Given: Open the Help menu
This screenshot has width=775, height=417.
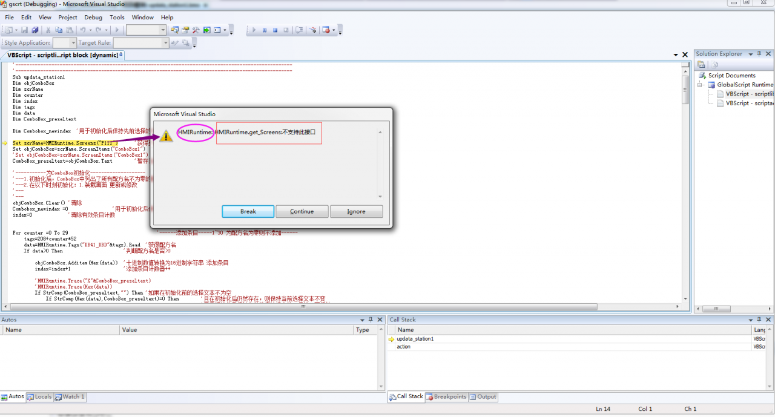Looking at the screenshot, I should pyautogui.click(x=167, y=18).
